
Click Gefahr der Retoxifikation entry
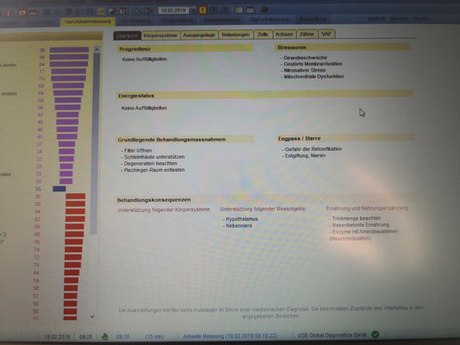point(313,149)
